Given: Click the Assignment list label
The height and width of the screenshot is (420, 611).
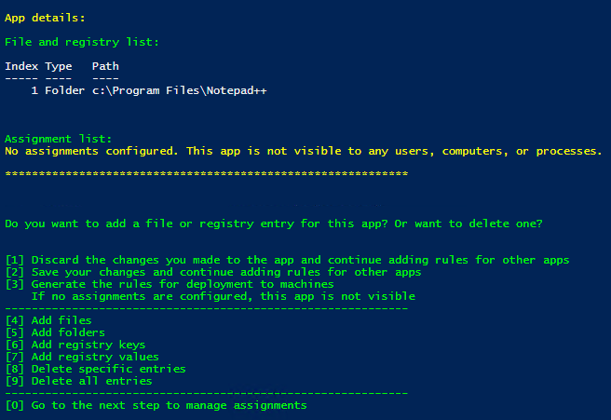Looking at the screenshot, I should (58, 139).
